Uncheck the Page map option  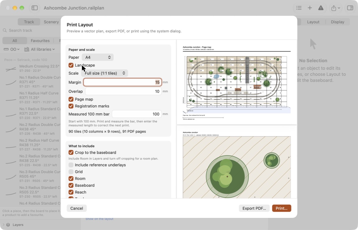coord(71,99)
